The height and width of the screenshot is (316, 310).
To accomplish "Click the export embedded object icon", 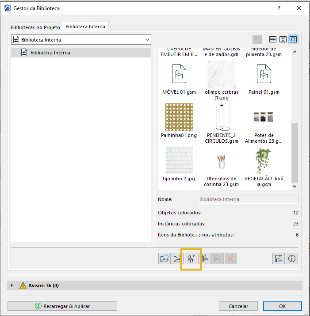I will pyautogui.click(x=191, y=259).
